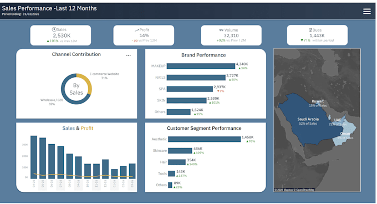Screen dimensions: 377x204
Task: Click the 'By Sales' donut center label
Action: (x=76, y=89)
